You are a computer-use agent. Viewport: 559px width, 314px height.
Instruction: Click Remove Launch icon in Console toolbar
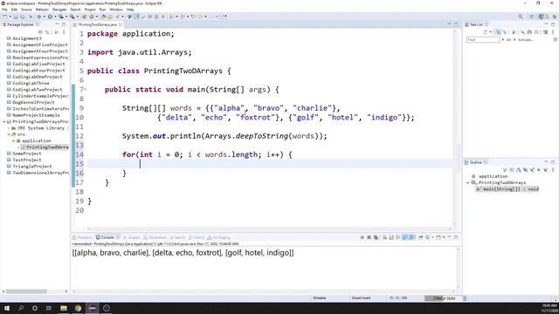(369, 237)
